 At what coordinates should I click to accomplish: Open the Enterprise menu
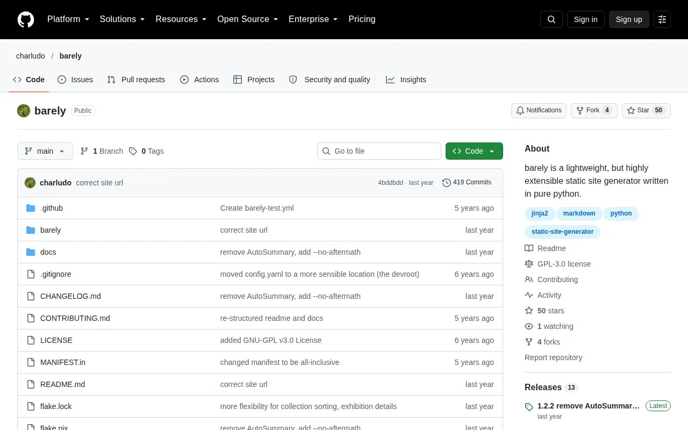(x=313, y=19)
